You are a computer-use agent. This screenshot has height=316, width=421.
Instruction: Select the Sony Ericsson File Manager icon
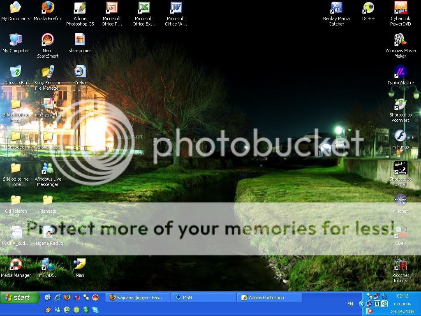48,72
